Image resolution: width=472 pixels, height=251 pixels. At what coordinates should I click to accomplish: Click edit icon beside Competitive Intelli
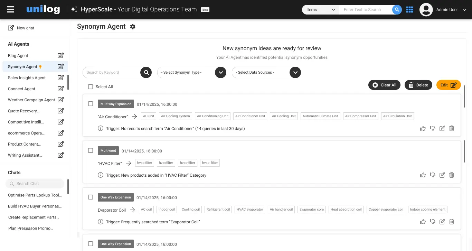[60, 122]
